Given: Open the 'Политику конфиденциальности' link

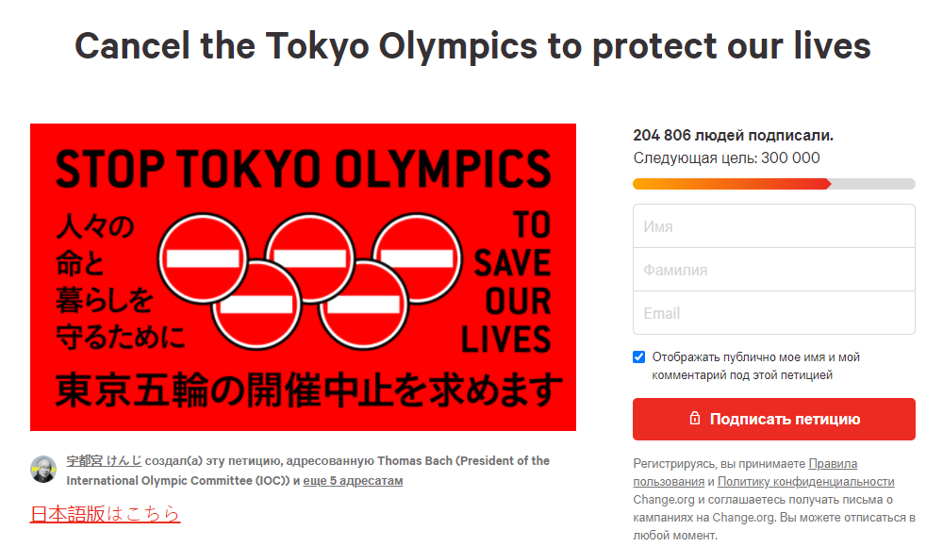Looking at the screenshot, I should tap(805, 482).
